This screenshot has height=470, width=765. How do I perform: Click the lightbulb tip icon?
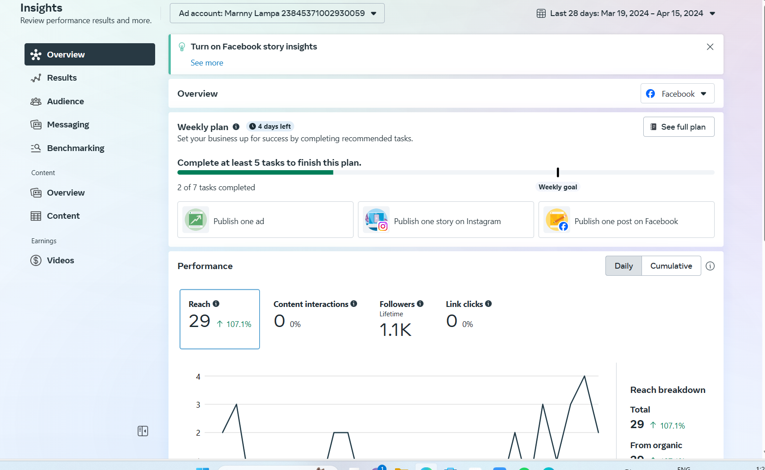(182, 47)
